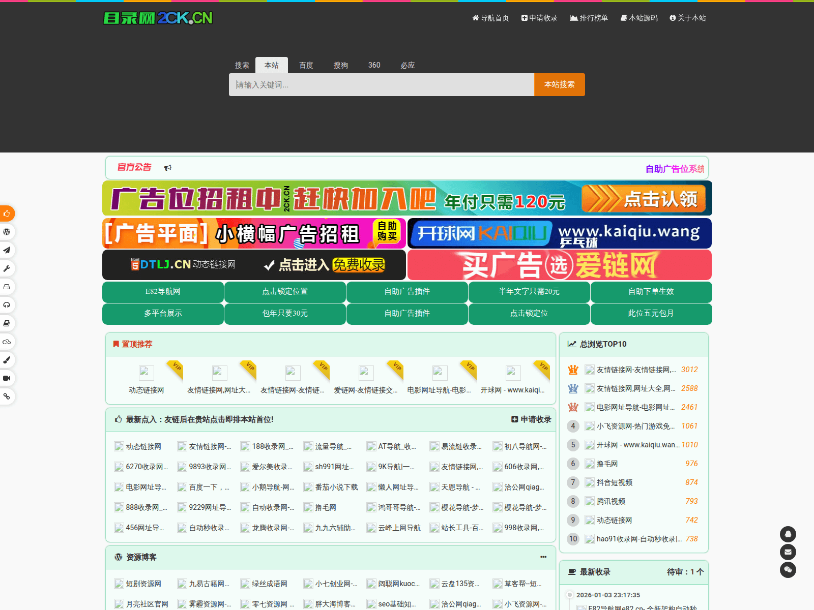This screenshot has width=814, height=610.
Task: Expand the 资源博客 three-dot more menu
Action: pyautogui.click(x=543, y=557)
